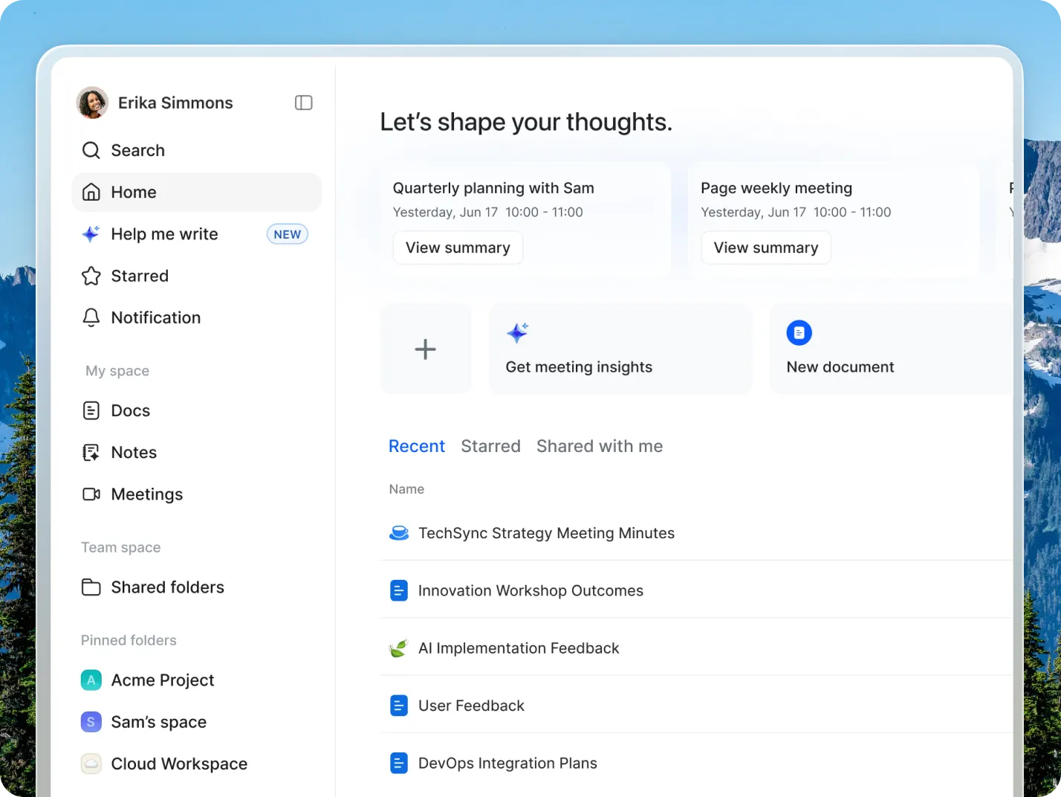This screenshot has height=797, width=1061.
Task: Open the Acme Project pinned folder
Action: click(x=197, y=680)
